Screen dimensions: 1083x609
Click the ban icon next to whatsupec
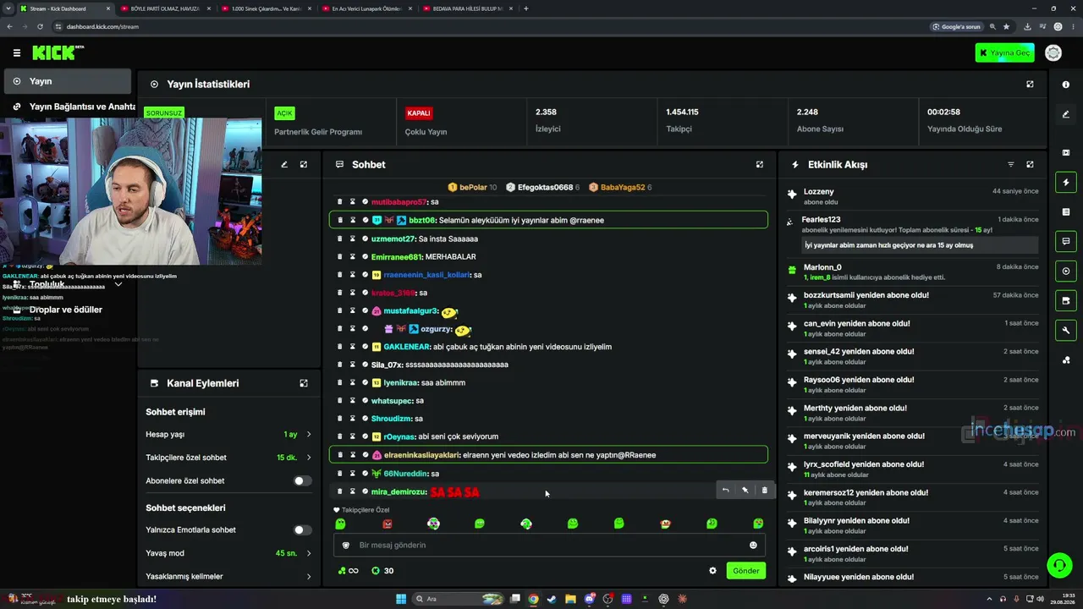coord(366,401)
